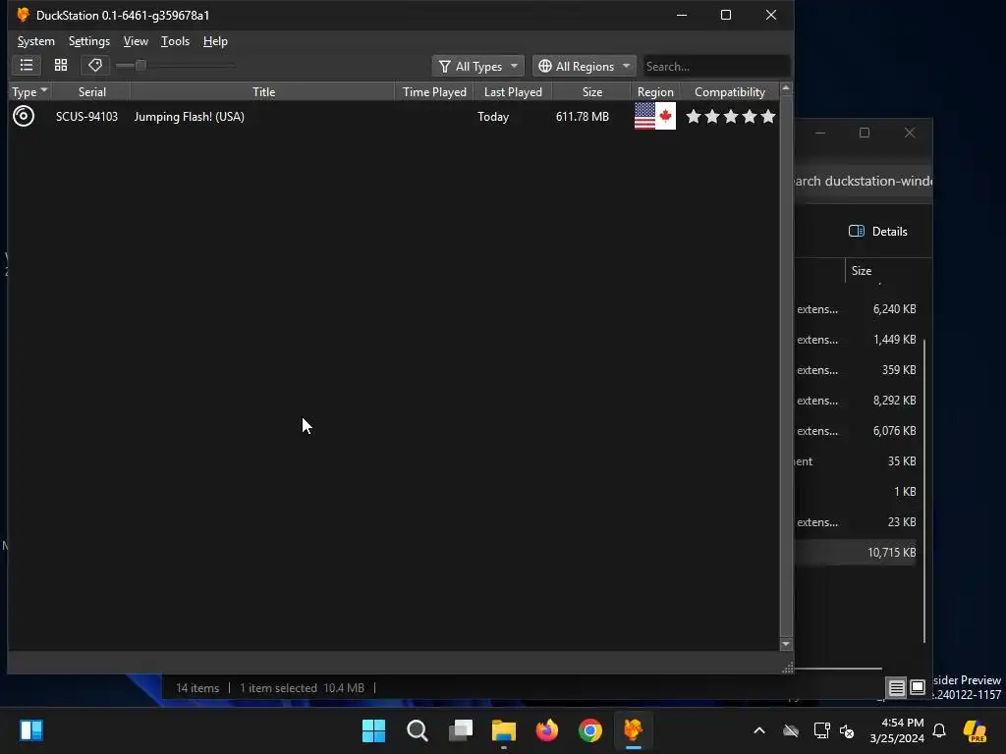1006x754 pixels.
Task: Click the DuckStation title bar logo icon
Action: 24,15
